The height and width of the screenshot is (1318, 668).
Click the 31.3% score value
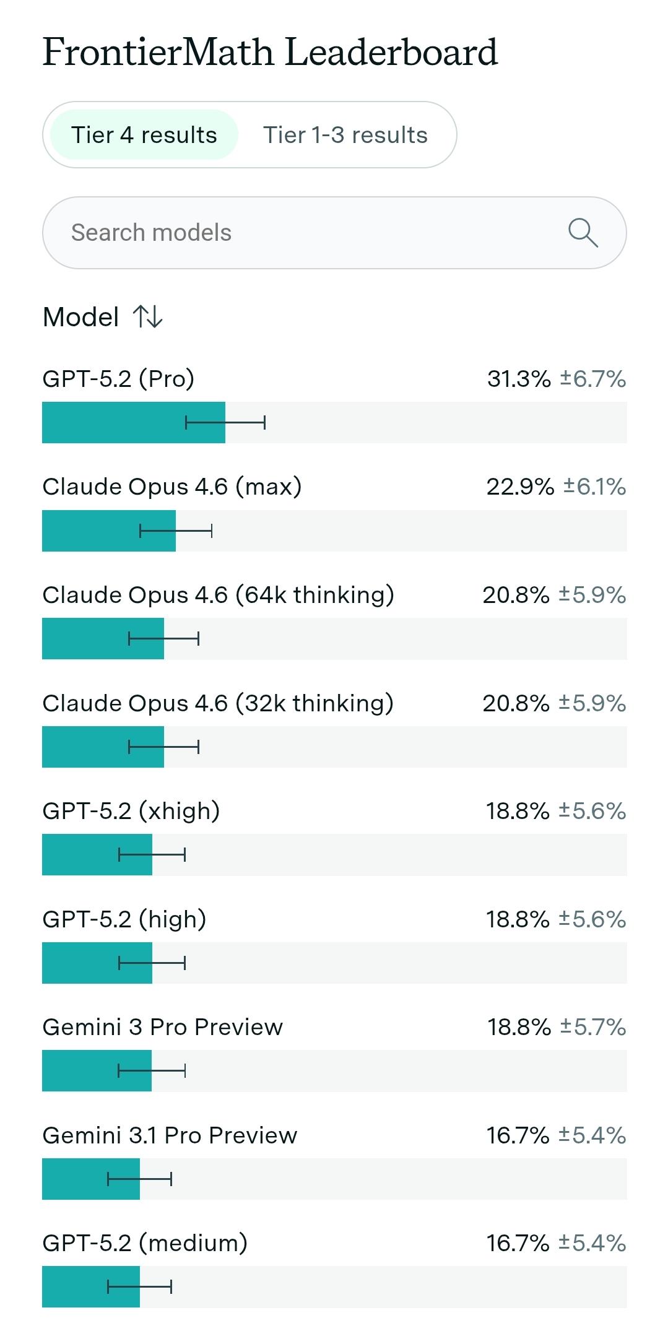[519, 379]
